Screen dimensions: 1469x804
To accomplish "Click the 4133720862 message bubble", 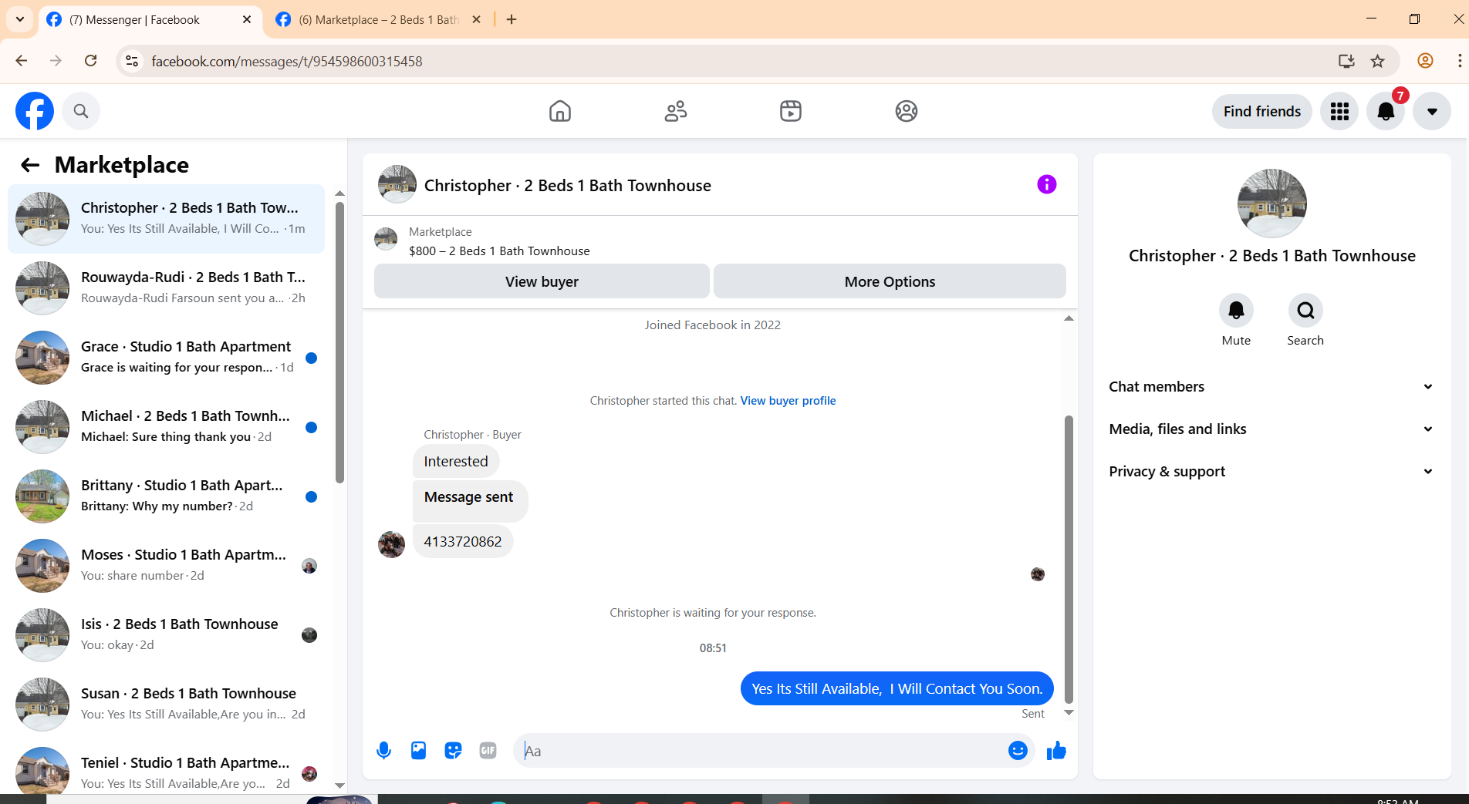I will (463, 542).
